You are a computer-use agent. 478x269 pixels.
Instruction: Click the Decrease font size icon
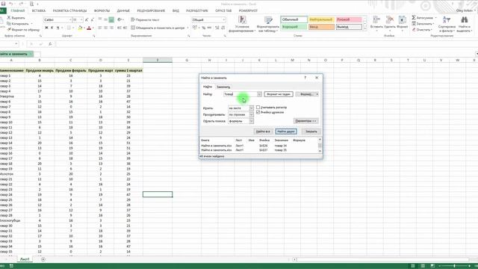click(x=93, y=20)
